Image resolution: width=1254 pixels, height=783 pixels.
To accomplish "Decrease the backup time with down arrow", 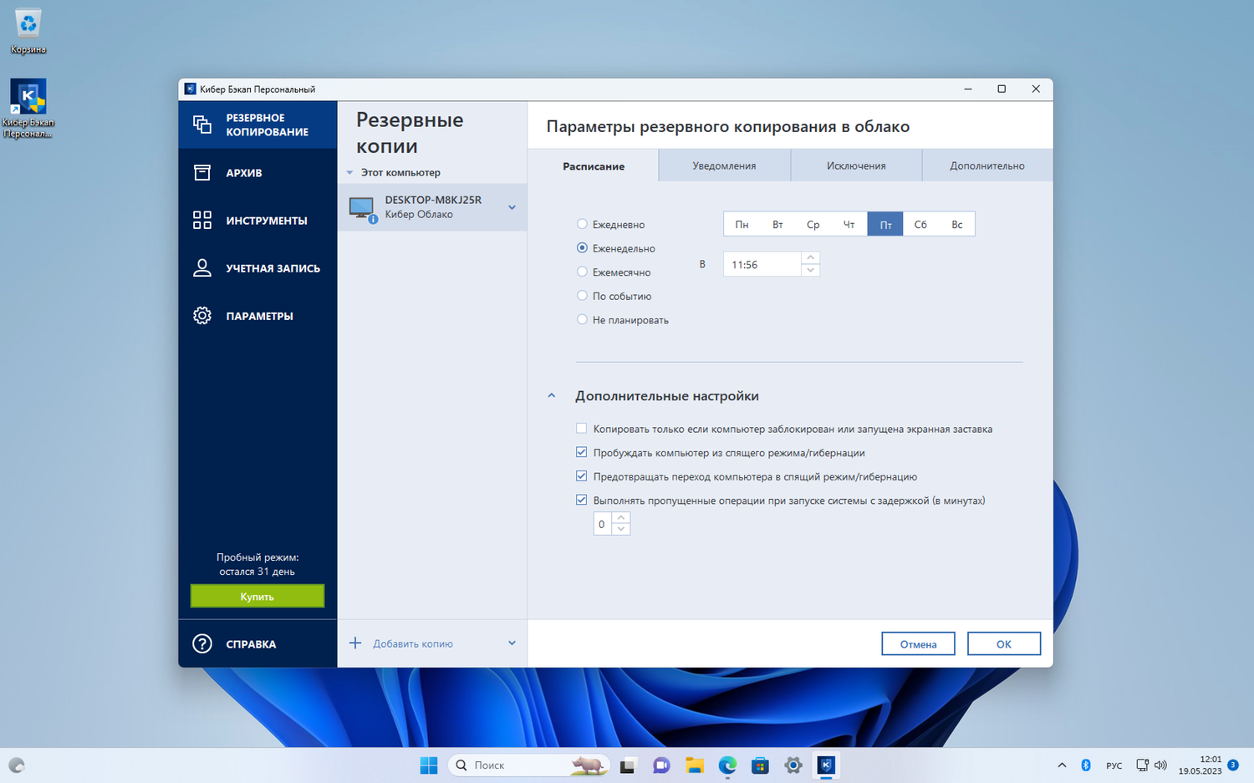I will (810, 271).
